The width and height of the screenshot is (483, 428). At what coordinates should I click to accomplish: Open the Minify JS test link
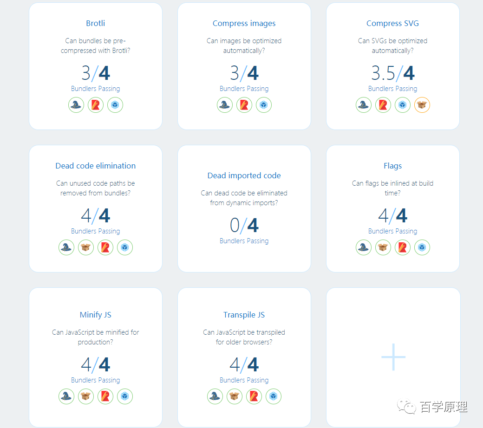click(96, 315)
